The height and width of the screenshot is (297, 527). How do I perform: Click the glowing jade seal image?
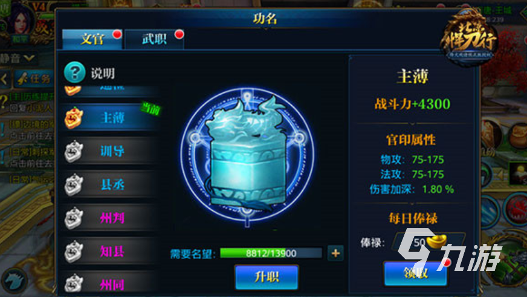click(x=247, y=155)
